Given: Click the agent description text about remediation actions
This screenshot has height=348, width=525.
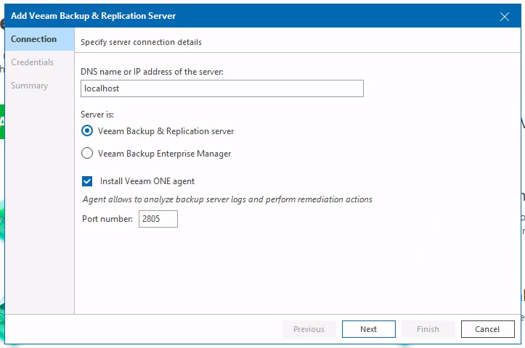Looking at the screenshot, I should 227,199.
